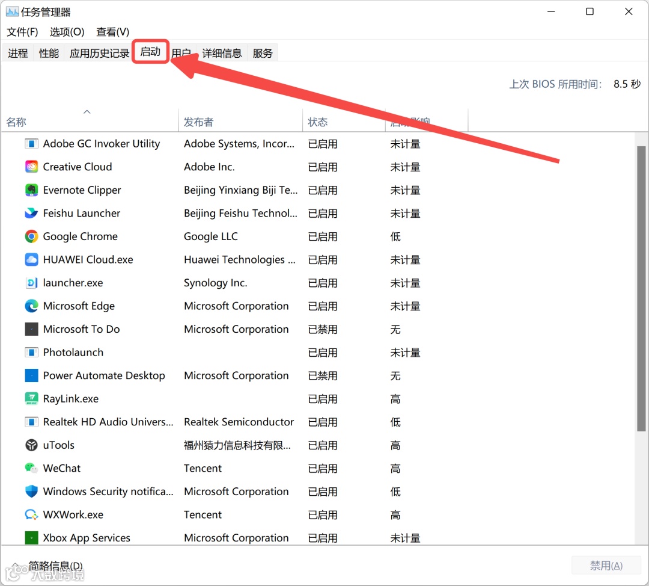
Task: Click publisher Adobe Inc.
Action: [x=209, y=167]
